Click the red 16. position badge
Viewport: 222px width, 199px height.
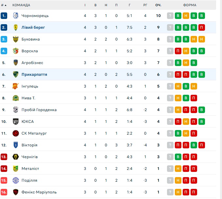[x=4, y=192]
